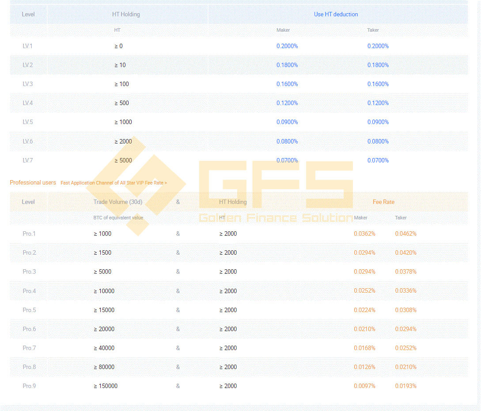The width and height of the screenshot is (481, 411).
Task: Click Pro.7 maker fee 0.0168%
Action: click(364, 348)
